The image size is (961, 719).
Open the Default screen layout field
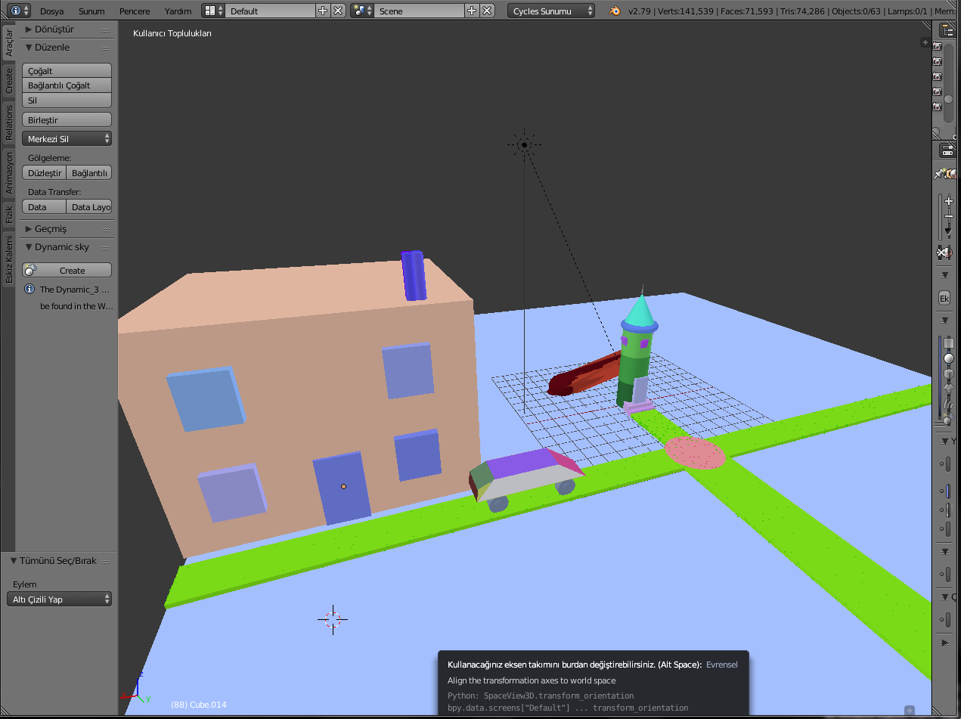pyautogui.click(x=270, y=11)
